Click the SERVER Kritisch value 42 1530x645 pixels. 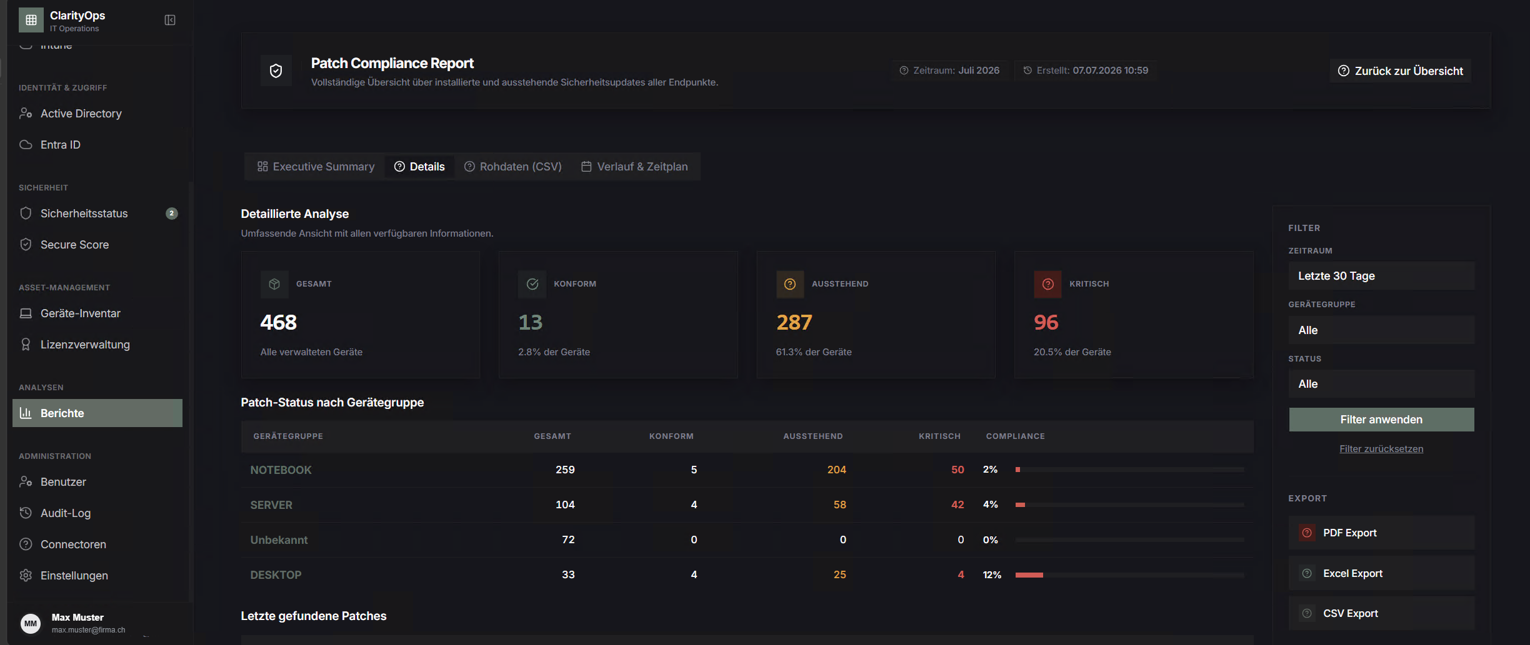tap(957, 505)
